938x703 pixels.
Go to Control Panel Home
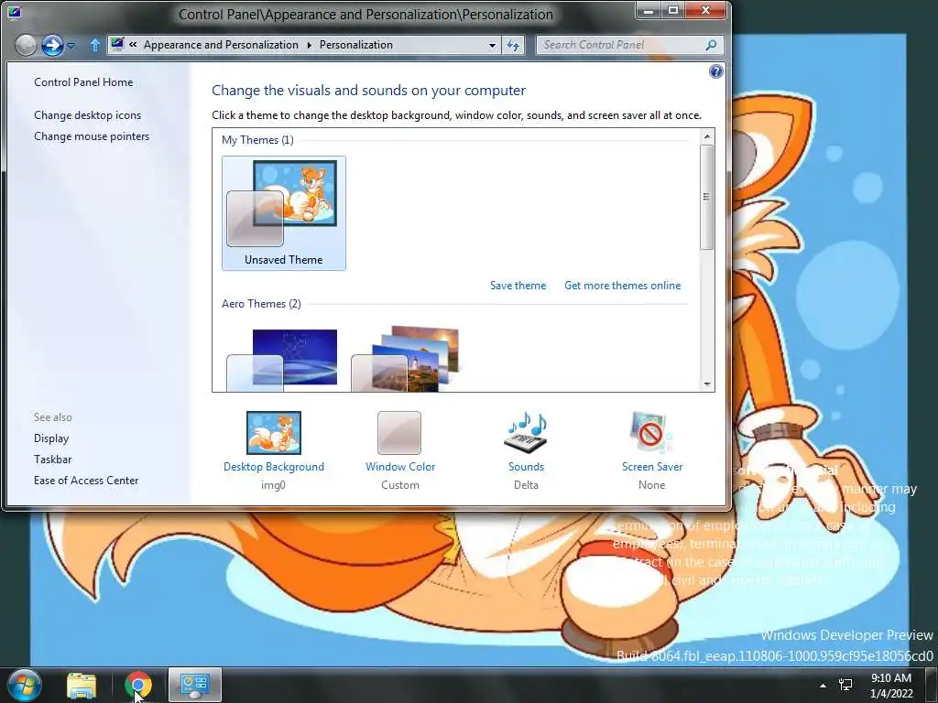coord(83,82)
